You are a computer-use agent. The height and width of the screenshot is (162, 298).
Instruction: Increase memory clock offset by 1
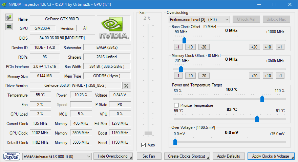click(280, 76)
